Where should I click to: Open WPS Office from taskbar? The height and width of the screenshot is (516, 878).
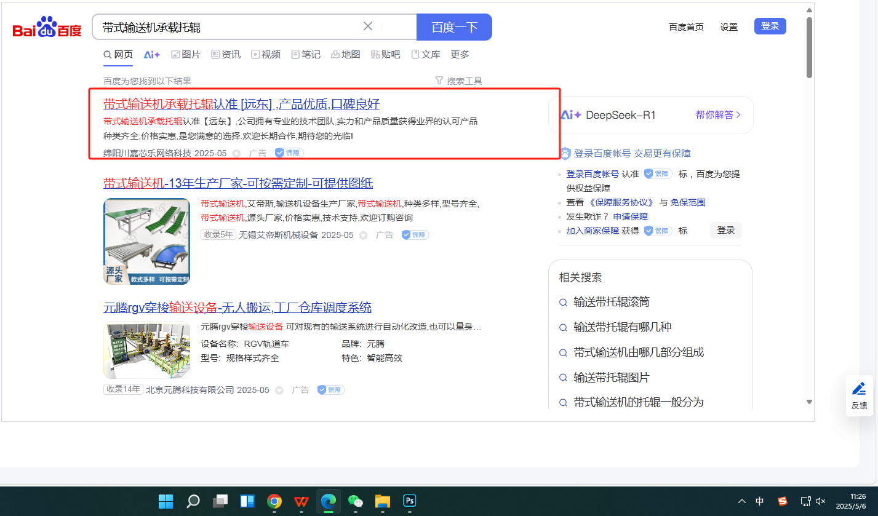click(301, 501)
